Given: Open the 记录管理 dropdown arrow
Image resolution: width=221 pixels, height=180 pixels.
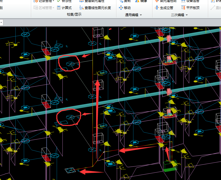Looking at the screenshot, I should pyautogui.click(x=54, y=1).
